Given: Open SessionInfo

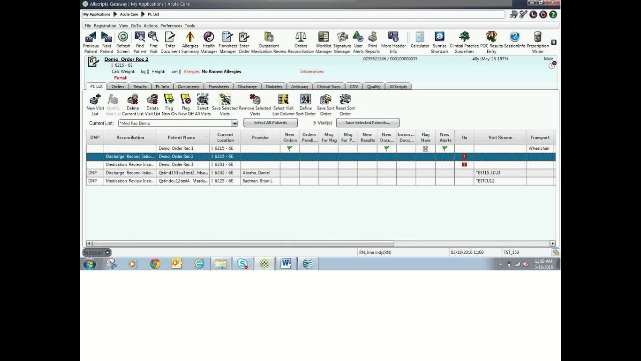Looking at the screenshot, I should coord(514,40).
